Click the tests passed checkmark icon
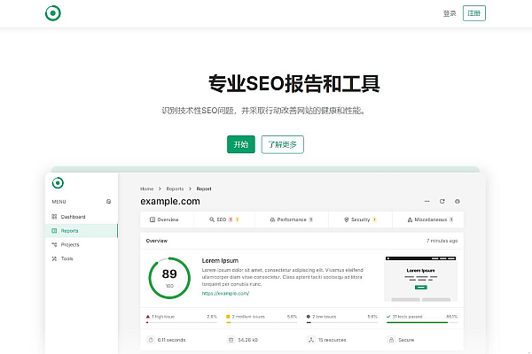 (x=388, y=317)
